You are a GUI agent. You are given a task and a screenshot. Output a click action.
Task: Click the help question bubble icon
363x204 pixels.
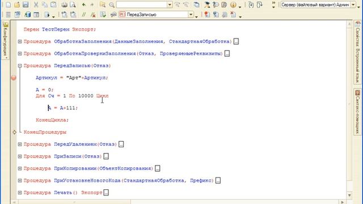[x=216, y=5]
